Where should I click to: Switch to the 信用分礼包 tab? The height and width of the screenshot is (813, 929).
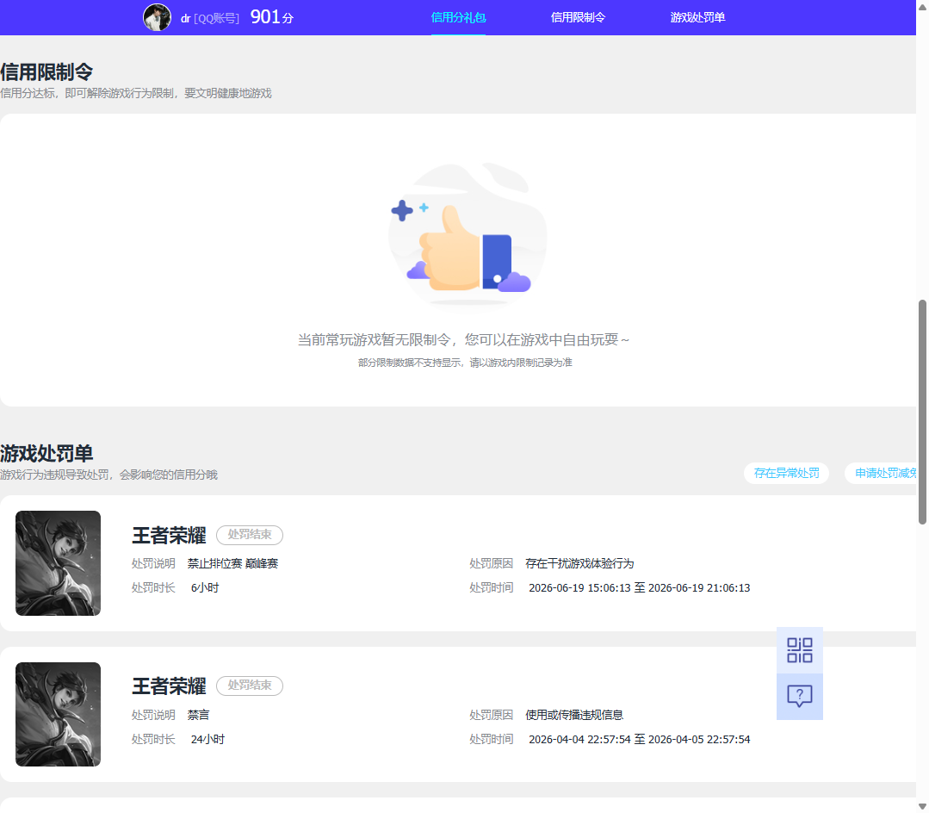pyautogui.click(x=458, y=18)
